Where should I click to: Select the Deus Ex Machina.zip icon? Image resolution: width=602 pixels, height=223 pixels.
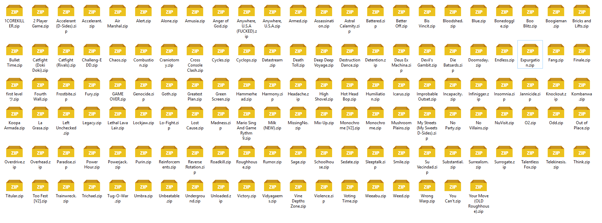401,50
